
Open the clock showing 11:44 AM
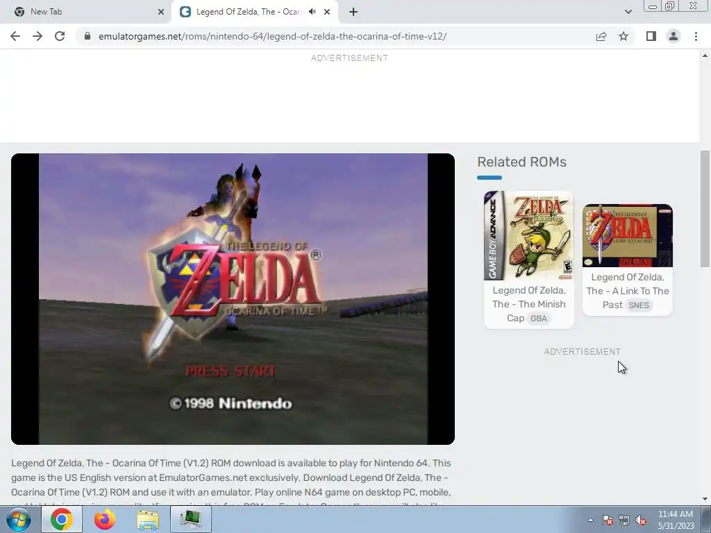tap(676, 520)
